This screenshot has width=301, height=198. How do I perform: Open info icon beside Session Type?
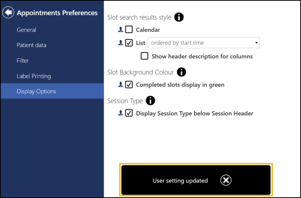(x=150, y=101)
